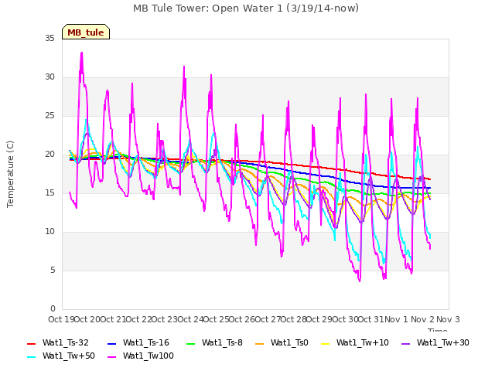Click the 0 y-axis tick value
The width and height of the screenshot is (495, 371).
coord(53,308)
